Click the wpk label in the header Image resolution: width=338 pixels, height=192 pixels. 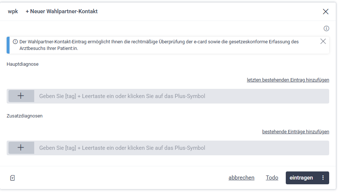pos(13,11)
